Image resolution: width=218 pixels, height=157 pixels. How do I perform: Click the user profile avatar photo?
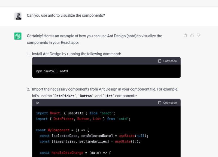click(18, 16)
